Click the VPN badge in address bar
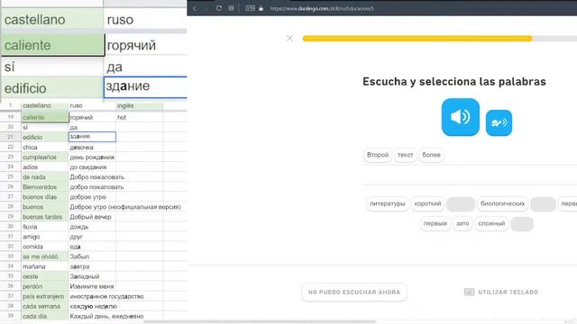Screen dimensions: 577x324 point(251,8)
